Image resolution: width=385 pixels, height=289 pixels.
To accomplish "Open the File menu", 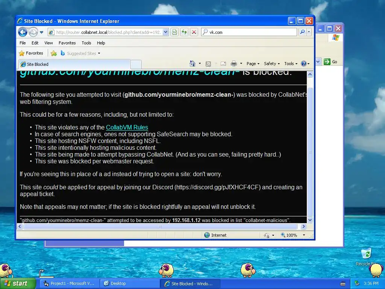I will [x=23, y=43].
